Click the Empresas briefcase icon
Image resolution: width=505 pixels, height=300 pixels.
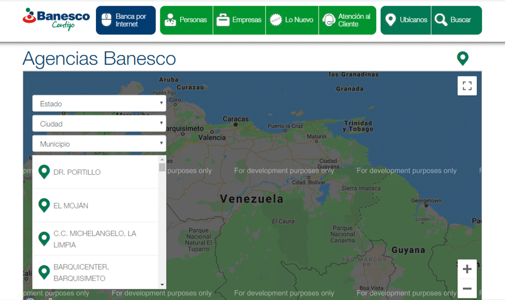click(x=223, y=20)
